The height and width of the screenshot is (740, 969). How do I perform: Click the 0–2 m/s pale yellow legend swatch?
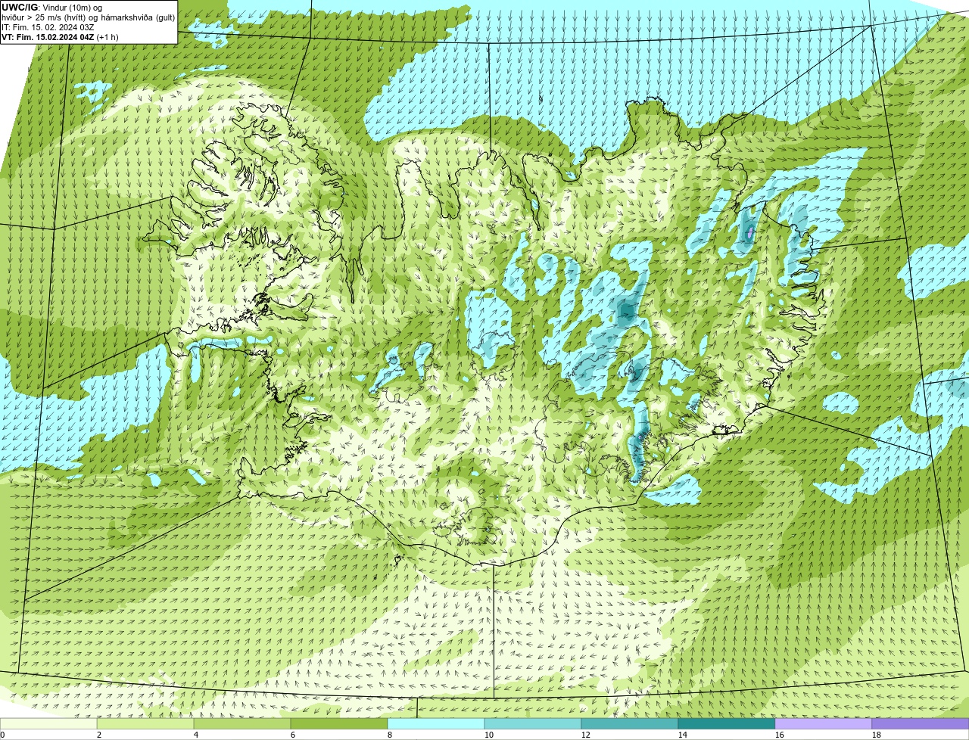tap(49, 724)
